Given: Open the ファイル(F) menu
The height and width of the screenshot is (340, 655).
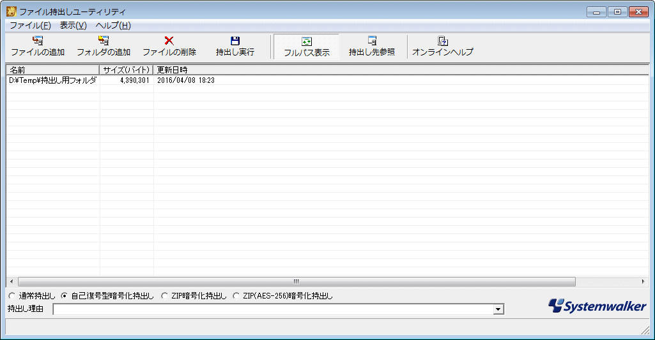Looking at the screenshot, I should (x=30, y=26).
